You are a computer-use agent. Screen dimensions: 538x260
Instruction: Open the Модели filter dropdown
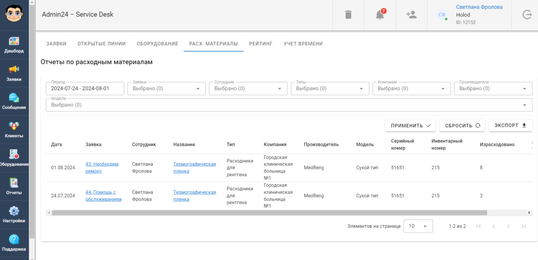(x=289, y=105)
